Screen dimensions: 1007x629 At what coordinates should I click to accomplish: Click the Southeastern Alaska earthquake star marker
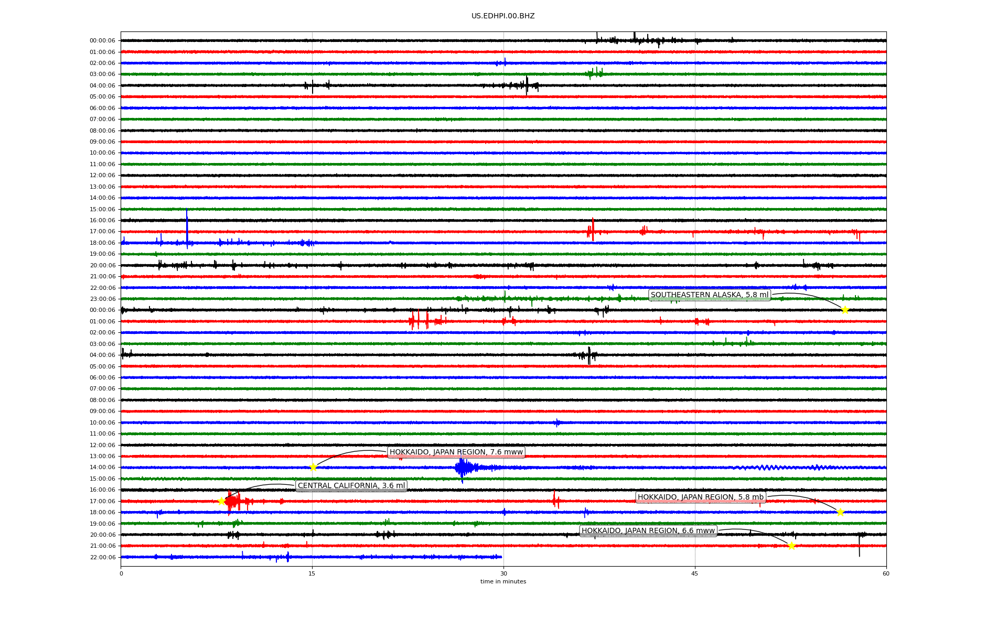[845, 310]
